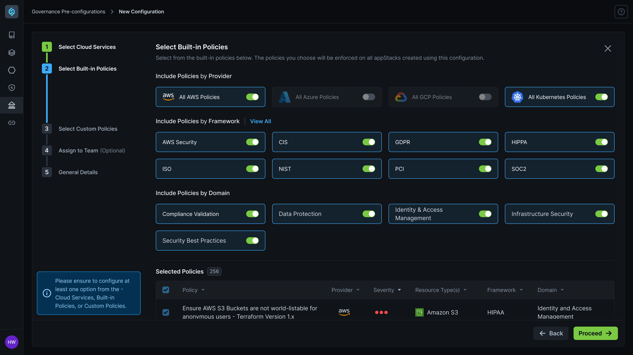This screenshot has width=633, height=355.
Task: Click the selected policies count badge 256
Action: point(214,272)
